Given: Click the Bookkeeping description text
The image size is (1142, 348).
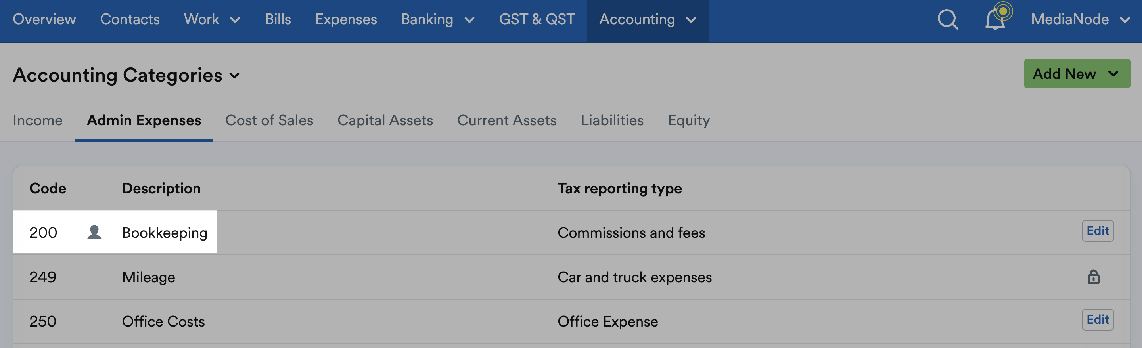Looking at the screenshot, I should [x=165, y=232].
